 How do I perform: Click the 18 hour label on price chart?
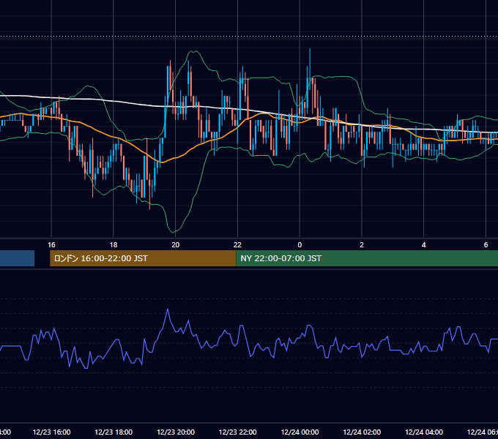tap(114, 245)
